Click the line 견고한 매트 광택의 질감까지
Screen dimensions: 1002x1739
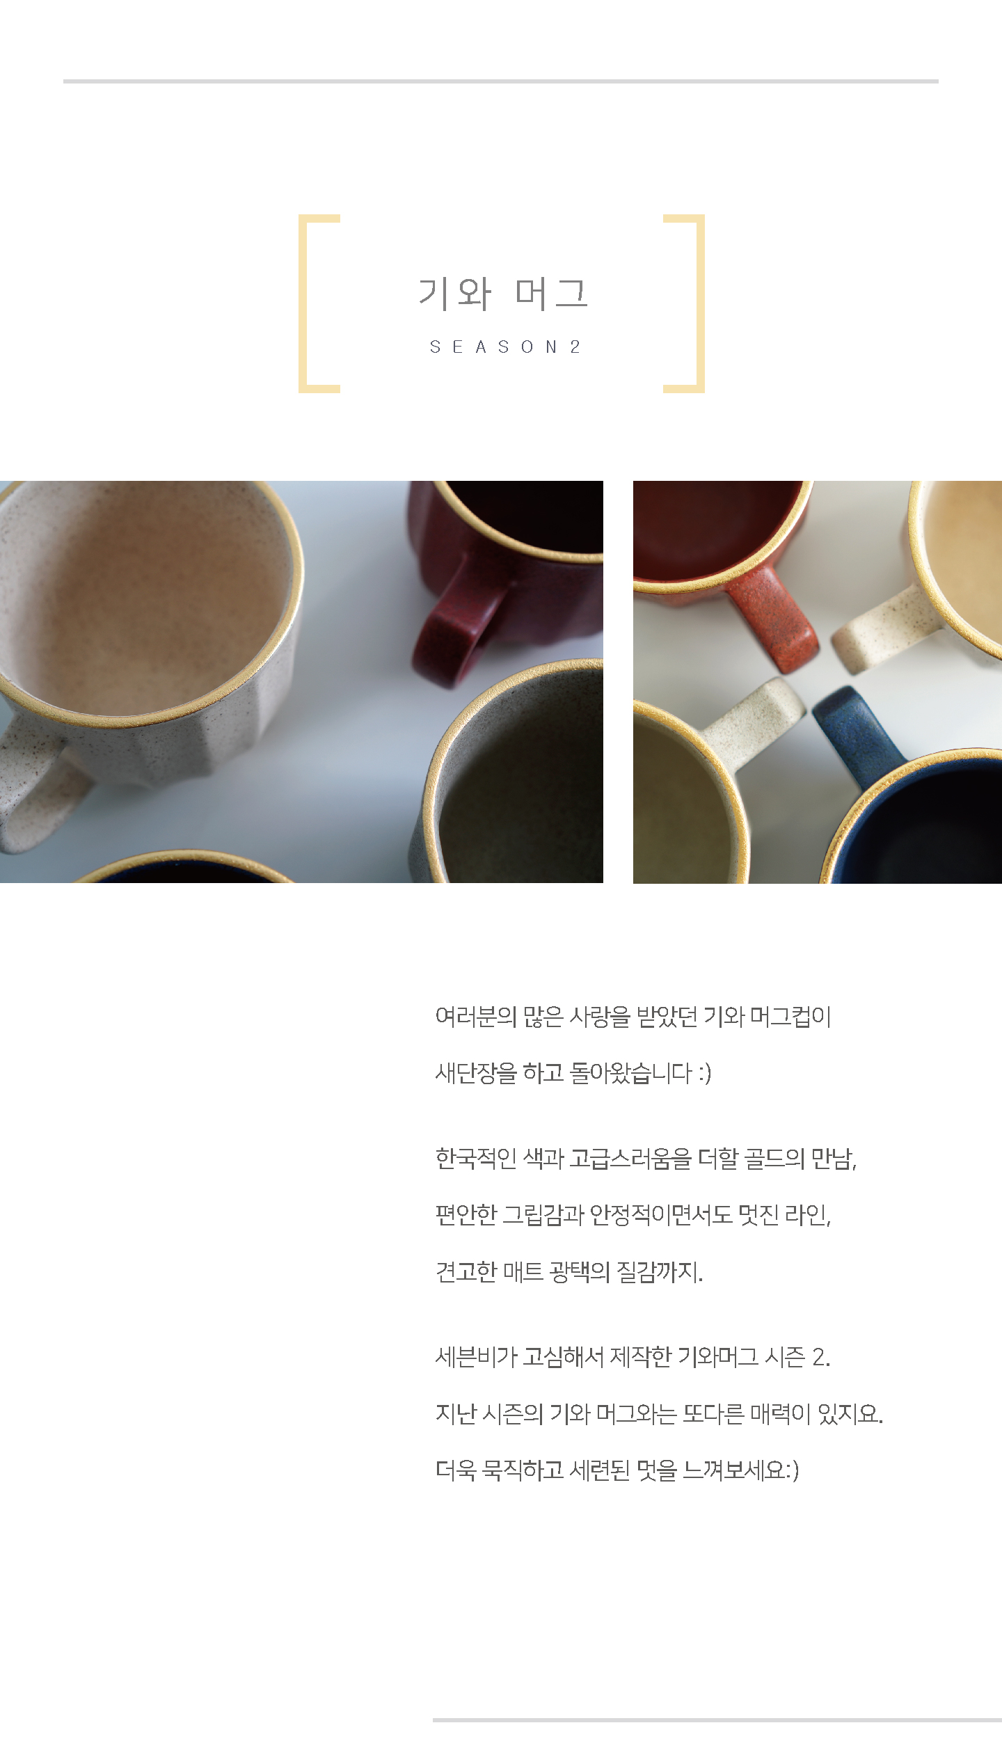pos(569,1272)
